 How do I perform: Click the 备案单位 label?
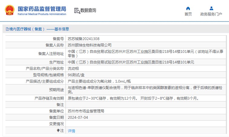56,111
